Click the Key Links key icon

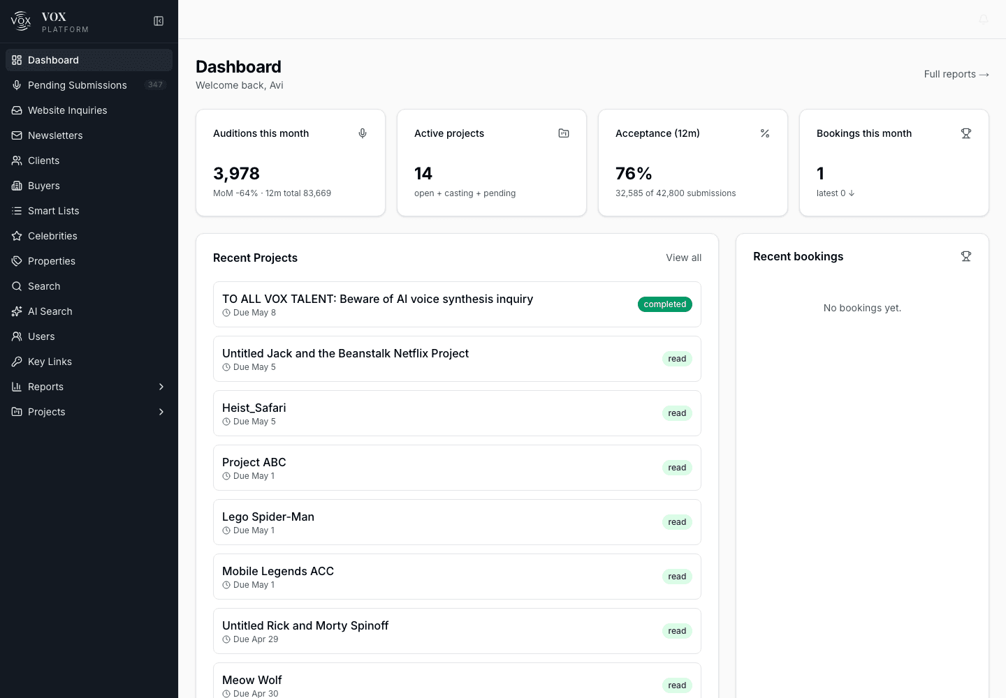(17, 362)
